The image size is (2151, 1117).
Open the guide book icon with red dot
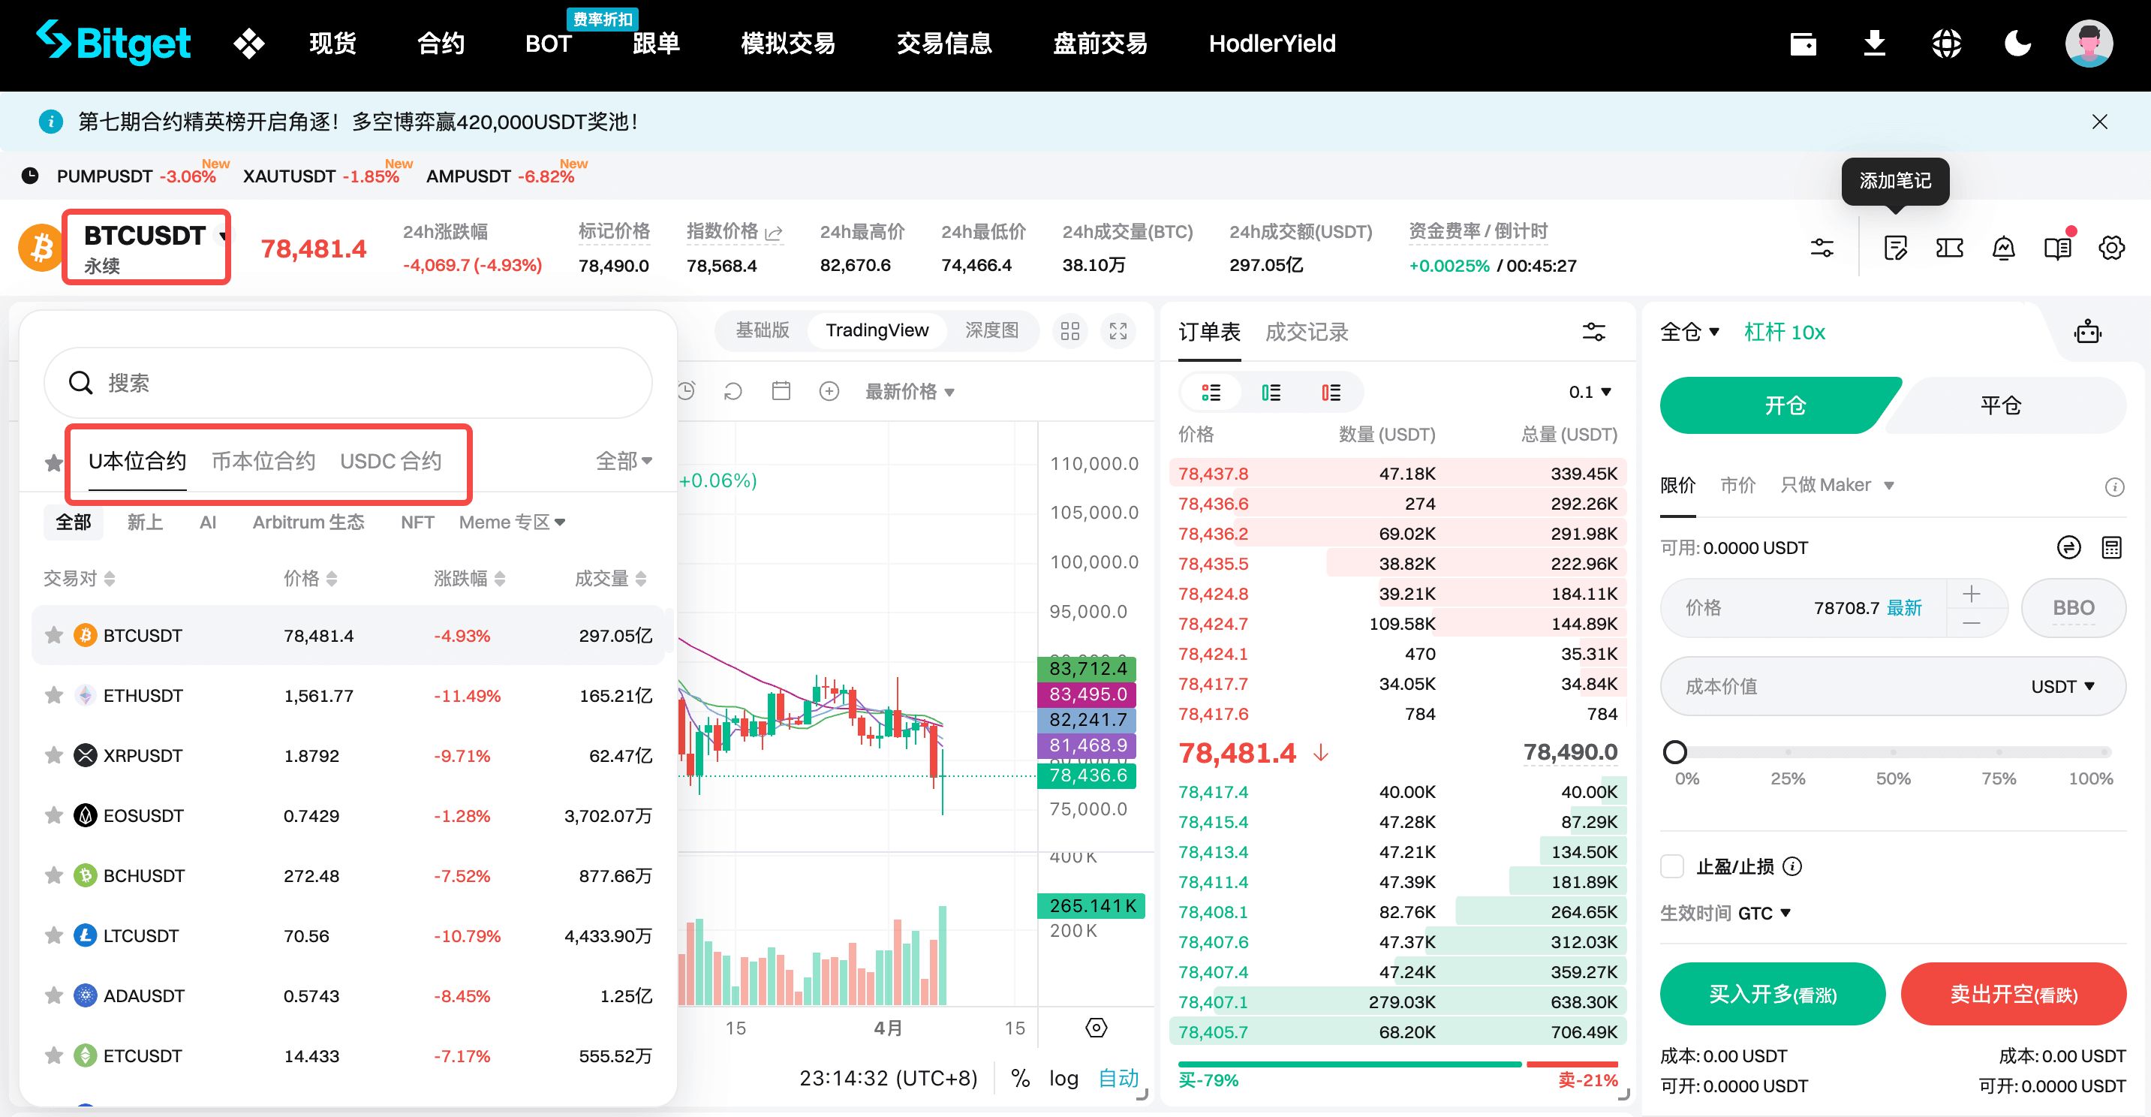(x=2057, y=247)
